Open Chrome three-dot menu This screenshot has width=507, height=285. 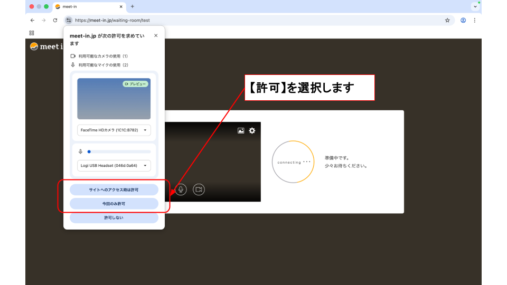pos(474,20)
